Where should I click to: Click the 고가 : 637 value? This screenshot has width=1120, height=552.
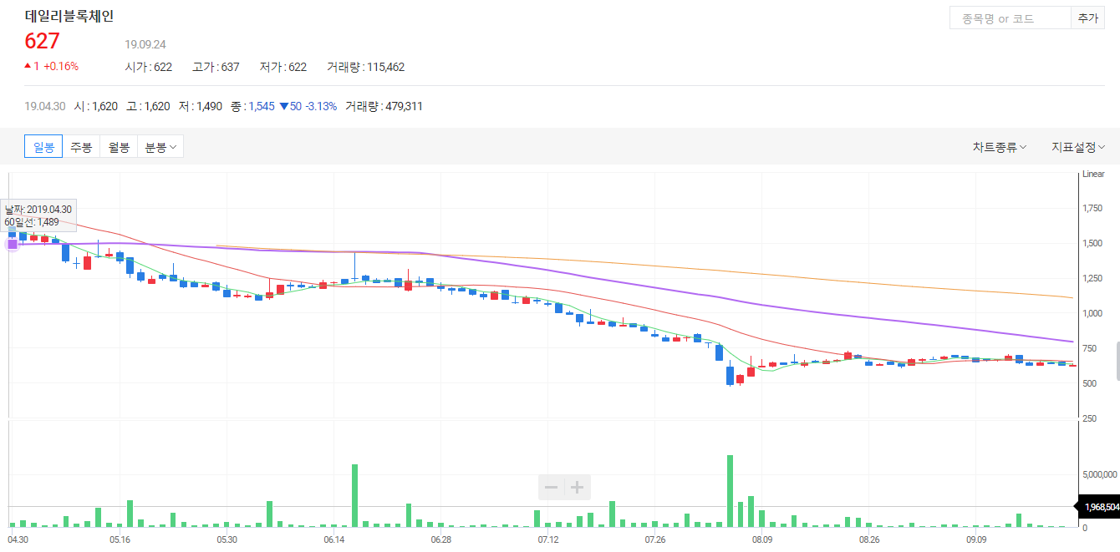[216, 67]
